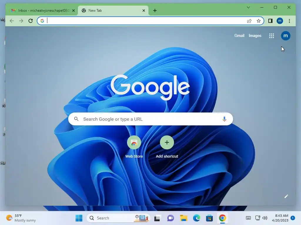Viewport: 301px width, 225px height.
Task: Open the touch keyboard tray icon
Action: pyautogui.click(x=248, y=218)
